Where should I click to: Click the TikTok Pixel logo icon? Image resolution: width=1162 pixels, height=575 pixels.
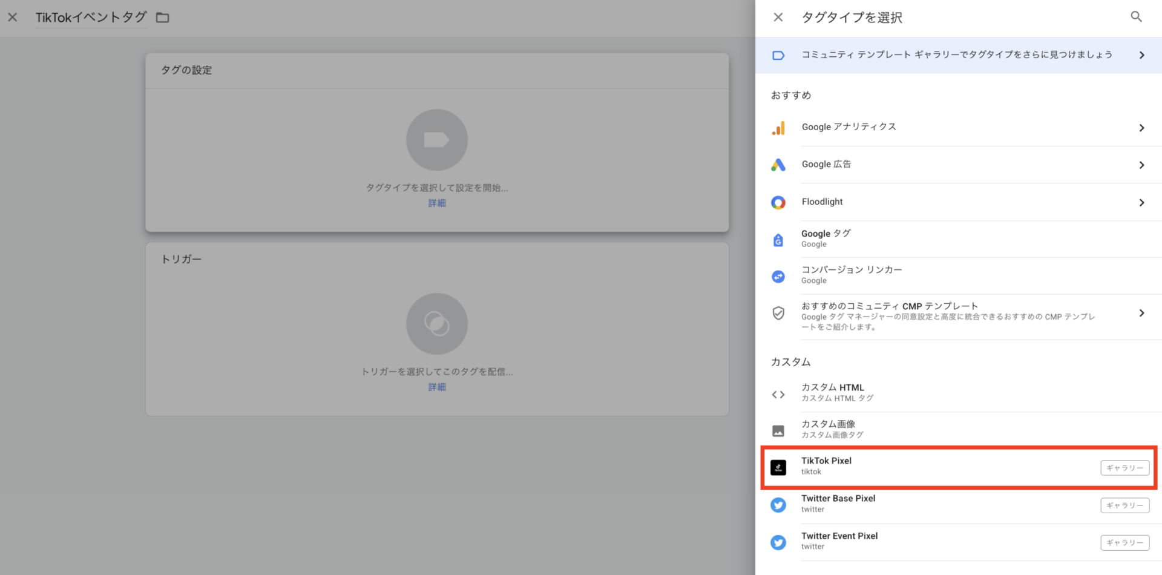pyautogui.click(x=778, y=467)
